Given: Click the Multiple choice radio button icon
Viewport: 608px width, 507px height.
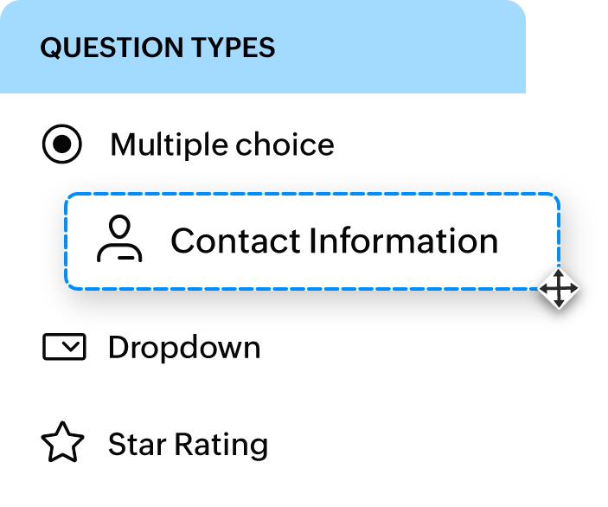Looking at the screenshot, I should coord(62,144).
